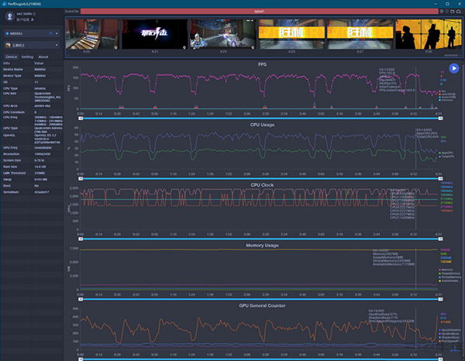Switch to the Setting tab
Screen dimensions: 465x361
(27, 57)
